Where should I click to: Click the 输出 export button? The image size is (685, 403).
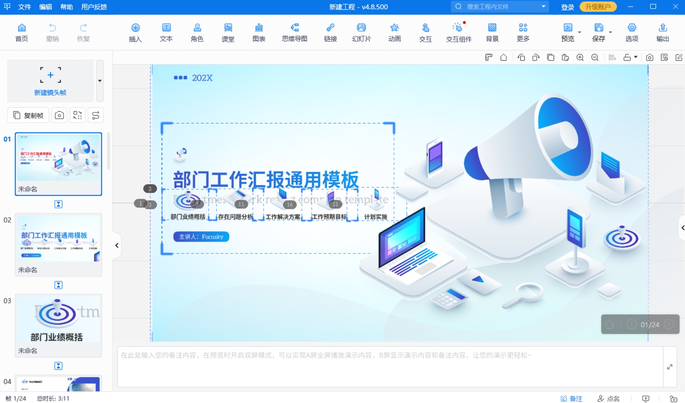coord(663,32)
